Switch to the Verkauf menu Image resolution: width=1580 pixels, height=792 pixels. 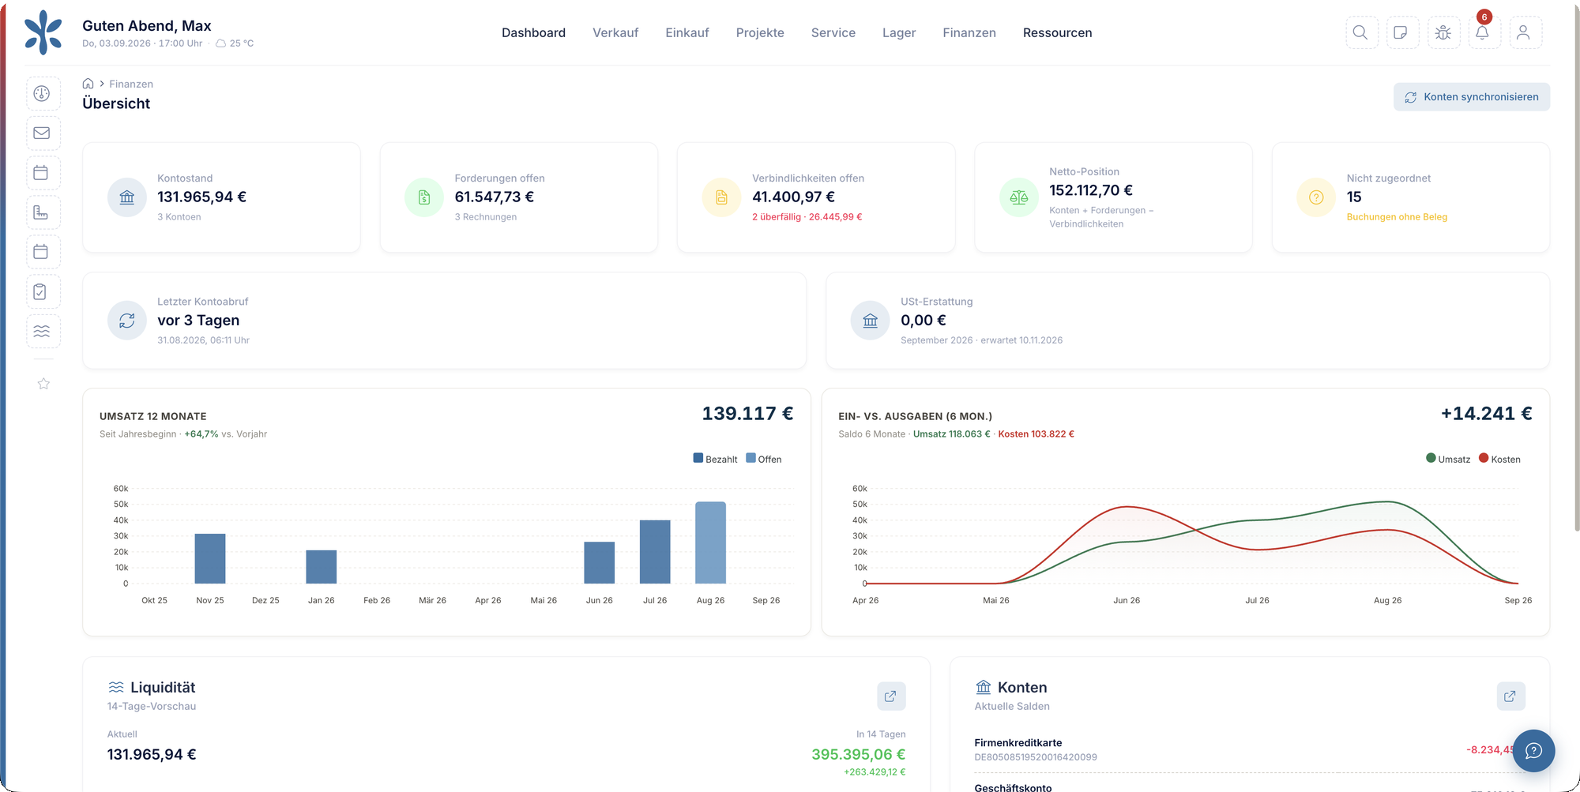(615, 32)
